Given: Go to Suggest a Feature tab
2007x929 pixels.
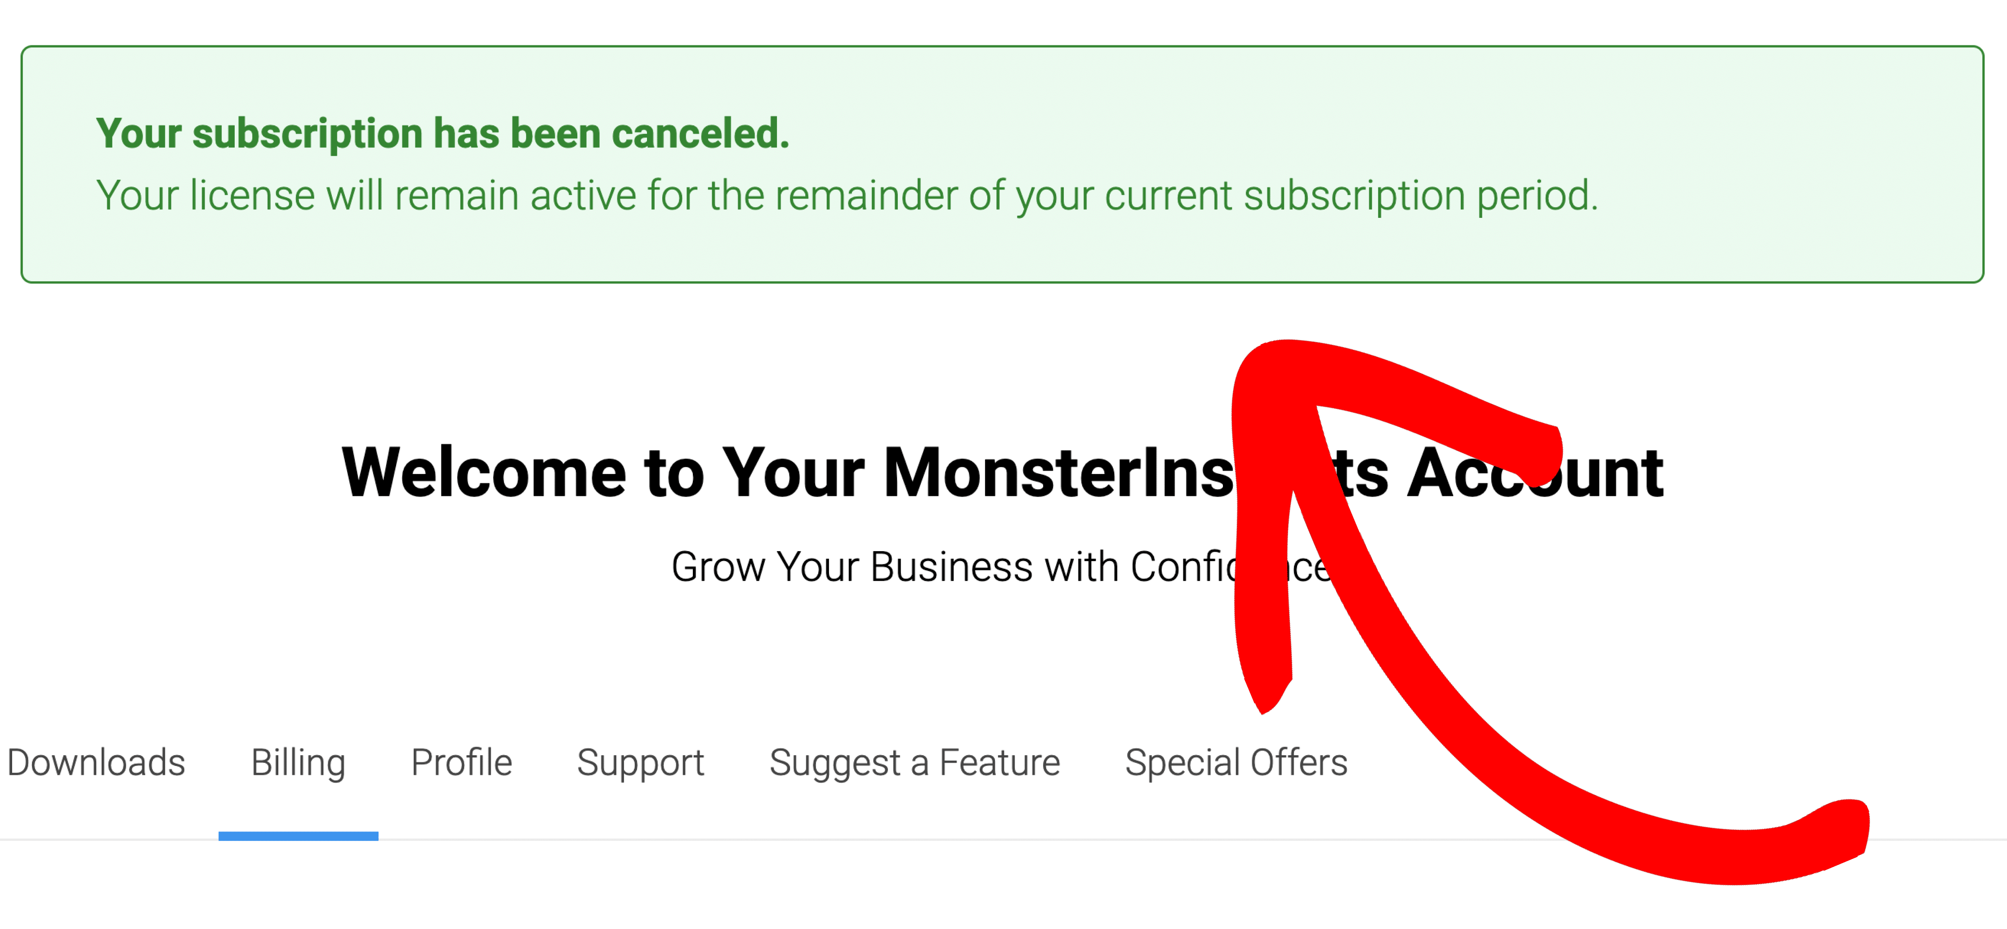Looking at the screenshot, I should coord(914,762).
